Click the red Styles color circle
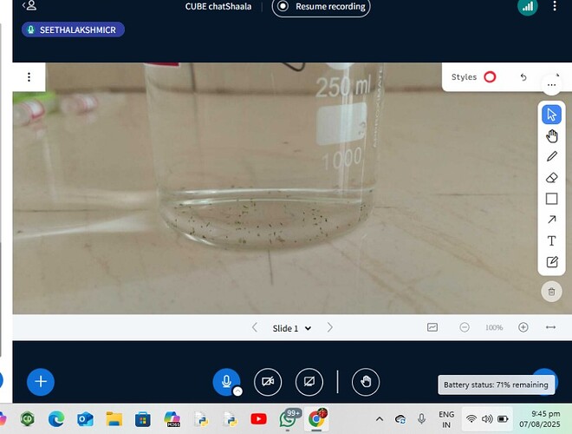 (490, 77)
